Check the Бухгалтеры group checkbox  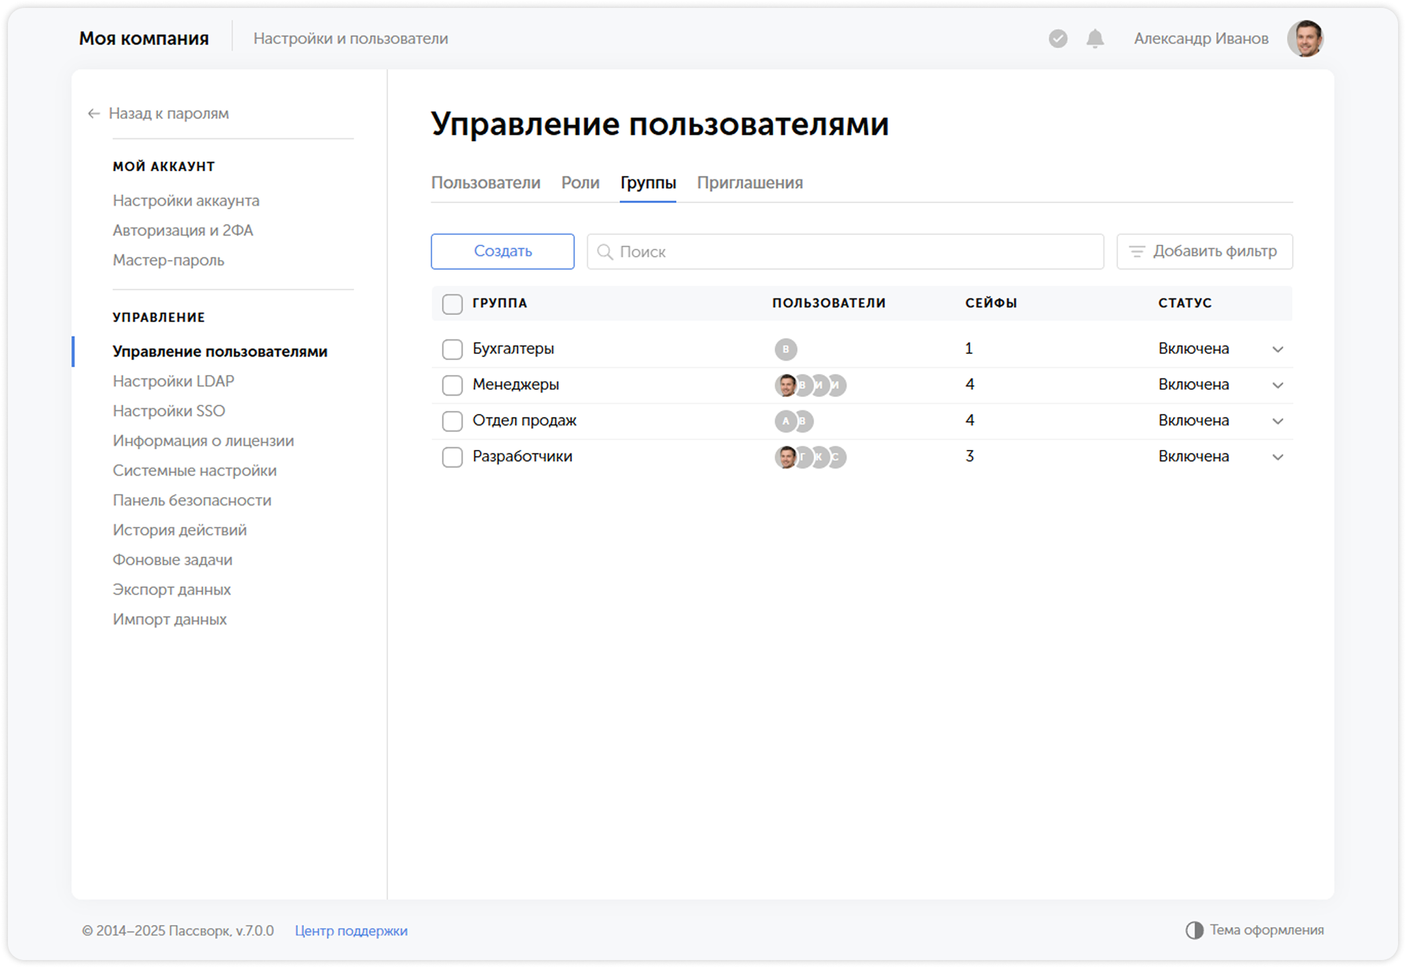click(452, 349)
